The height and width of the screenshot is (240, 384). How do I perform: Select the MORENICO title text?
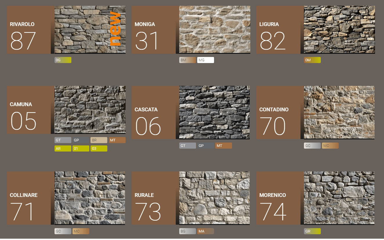pyautogui.click(x=273, y=195)
